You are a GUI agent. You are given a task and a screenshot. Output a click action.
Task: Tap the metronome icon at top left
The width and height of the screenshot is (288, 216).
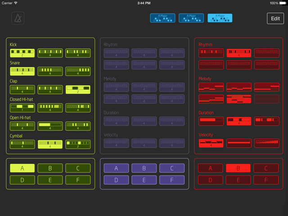coord(18,18)
